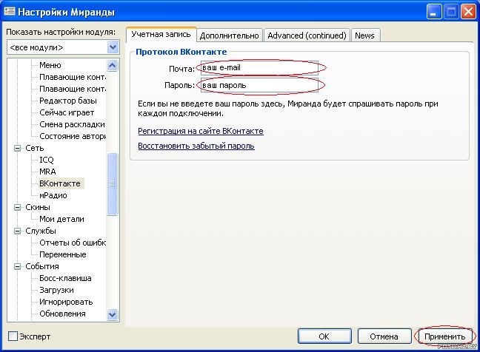Select the Сеть category label
This screenshot has height=352, width=480.
pos(35,148)
